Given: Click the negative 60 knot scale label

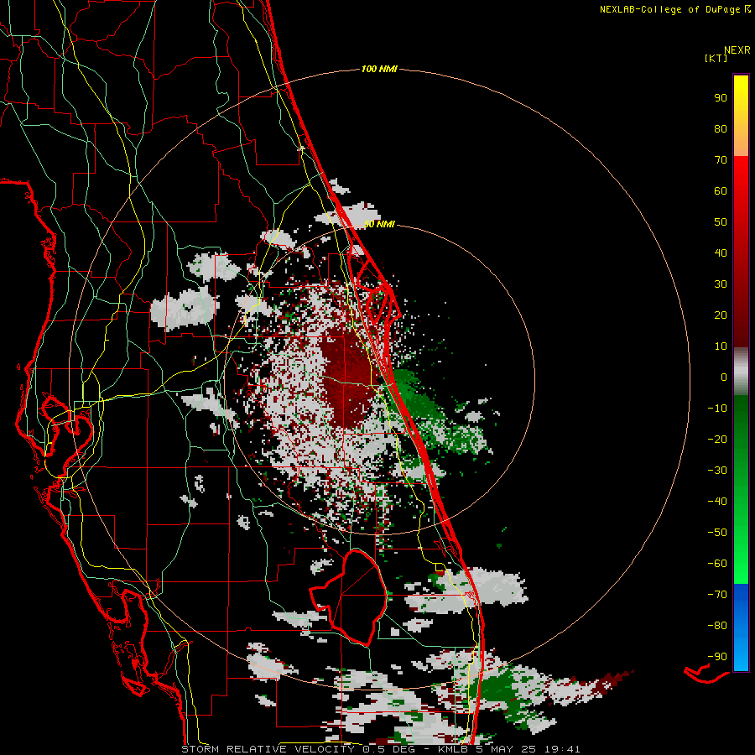Looking at the screenshot, I should click(717, 564).
